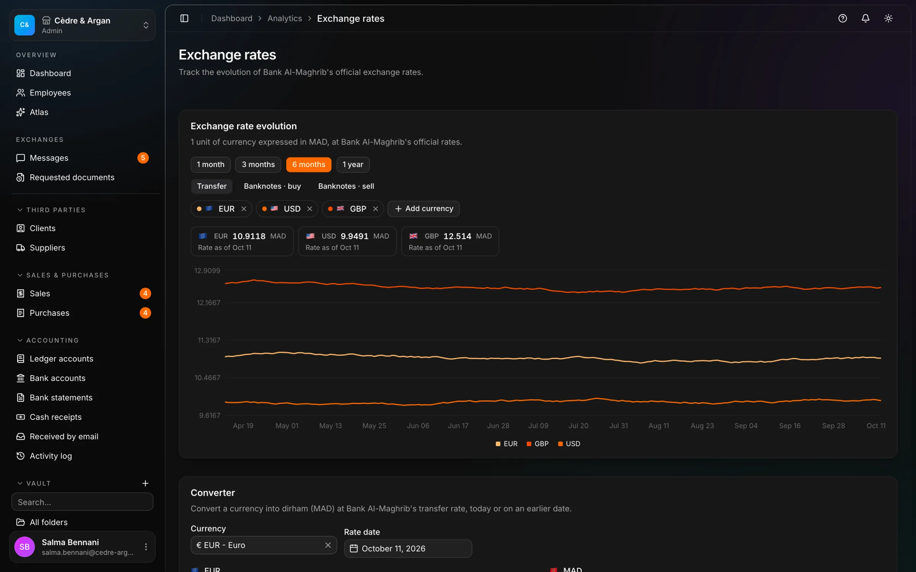Open Salma Bennani user options menu
The width and height of the screenshot is (916, 572).
coord(146,547)
